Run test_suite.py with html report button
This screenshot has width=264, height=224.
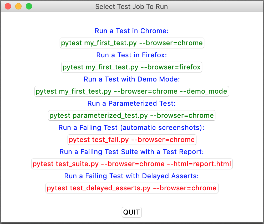click(x=132, y=164)
